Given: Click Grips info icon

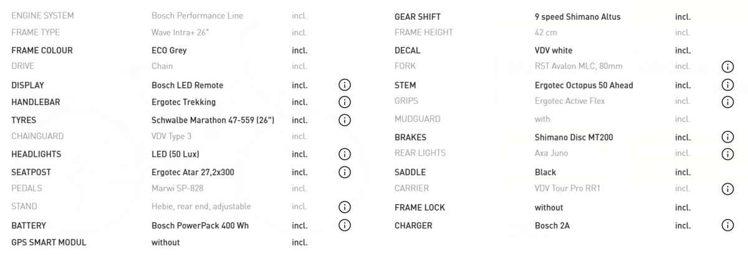Looking at the screenshot, I should click(x=727, y=101).
